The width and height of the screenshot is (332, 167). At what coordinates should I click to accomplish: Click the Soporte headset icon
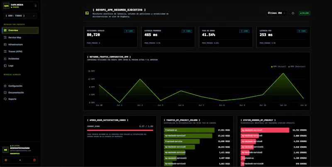pos(5,99)
